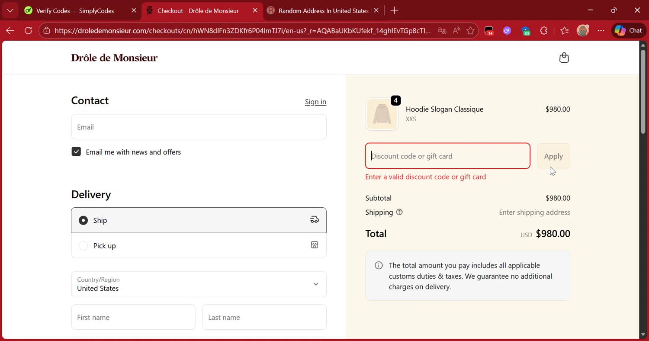Click the store icon in Pick up row
Viewport: 649px width, 341px height.
[x=315, y=245]
